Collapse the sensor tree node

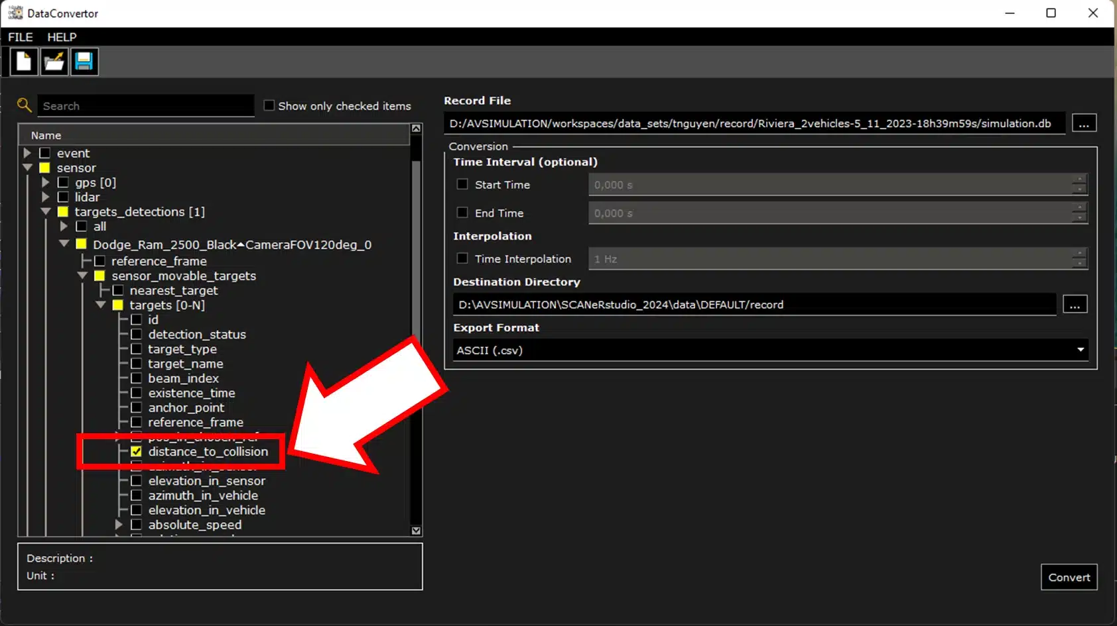[27, 168]
